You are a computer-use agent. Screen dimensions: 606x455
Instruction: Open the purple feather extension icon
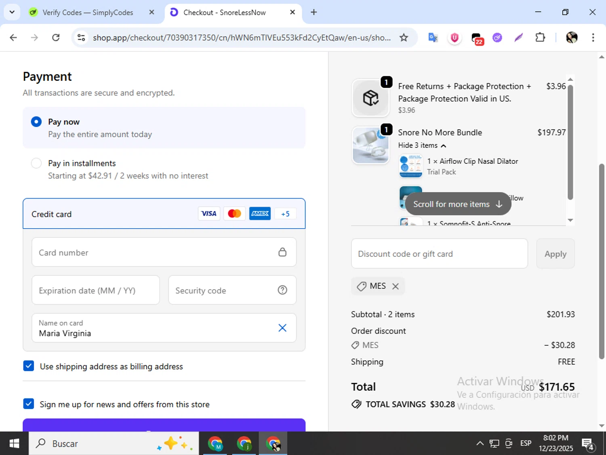click(x=519, y=38)
